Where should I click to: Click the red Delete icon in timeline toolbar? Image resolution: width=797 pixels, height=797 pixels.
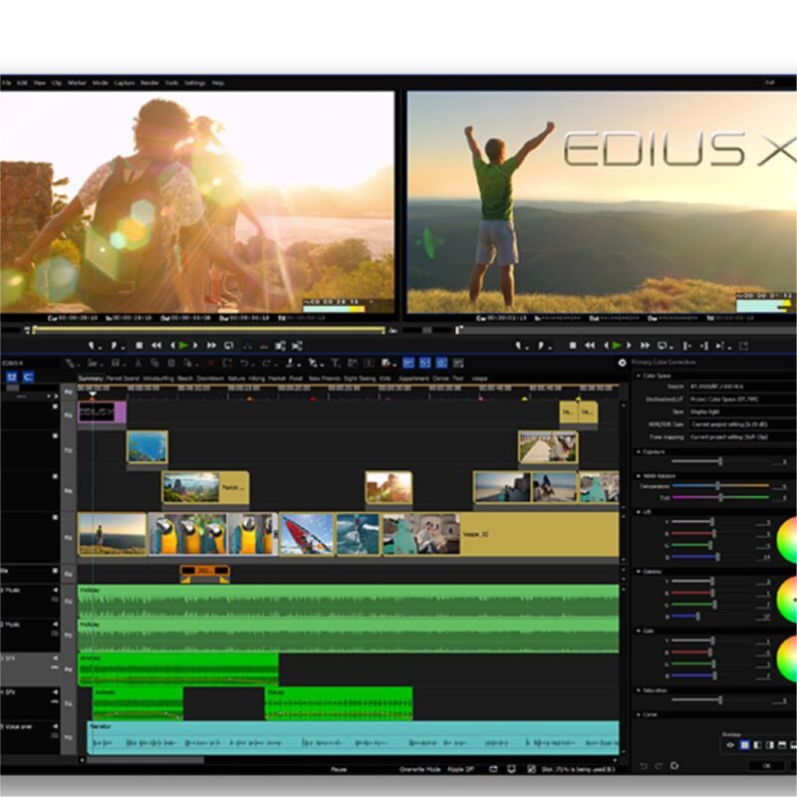[x=211, y=363]
